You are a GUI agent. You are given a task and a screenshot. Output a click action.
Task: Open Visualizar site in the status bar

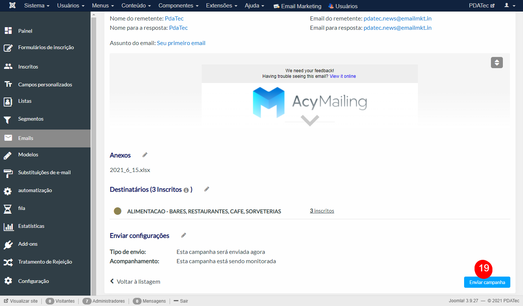point(21,301)
